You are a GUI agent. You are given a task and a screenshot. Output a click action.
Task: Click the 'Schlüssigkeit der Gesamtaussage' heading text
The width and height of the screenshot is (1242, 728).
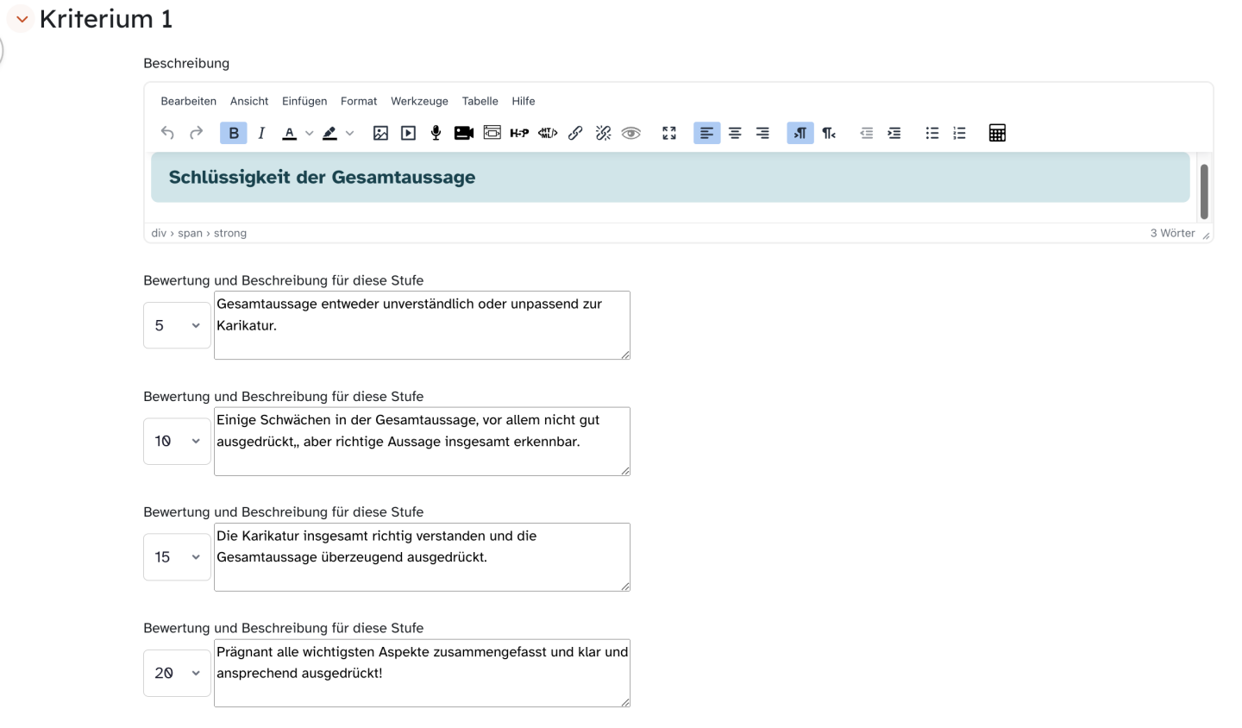pyautogui.click(x=322, y=178)
